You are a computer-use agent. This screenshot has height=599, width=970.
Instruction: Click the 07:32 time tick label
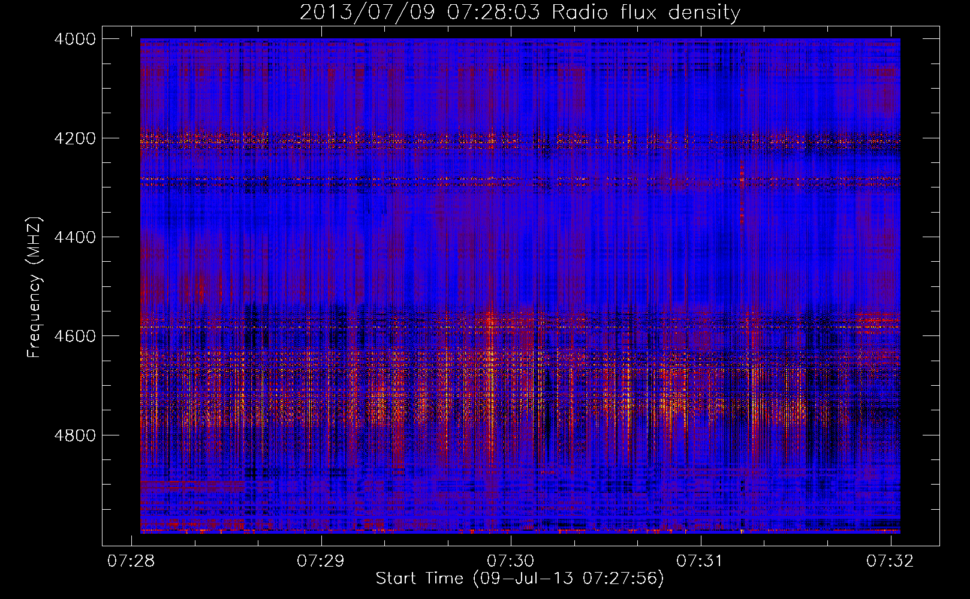(890, 561)
